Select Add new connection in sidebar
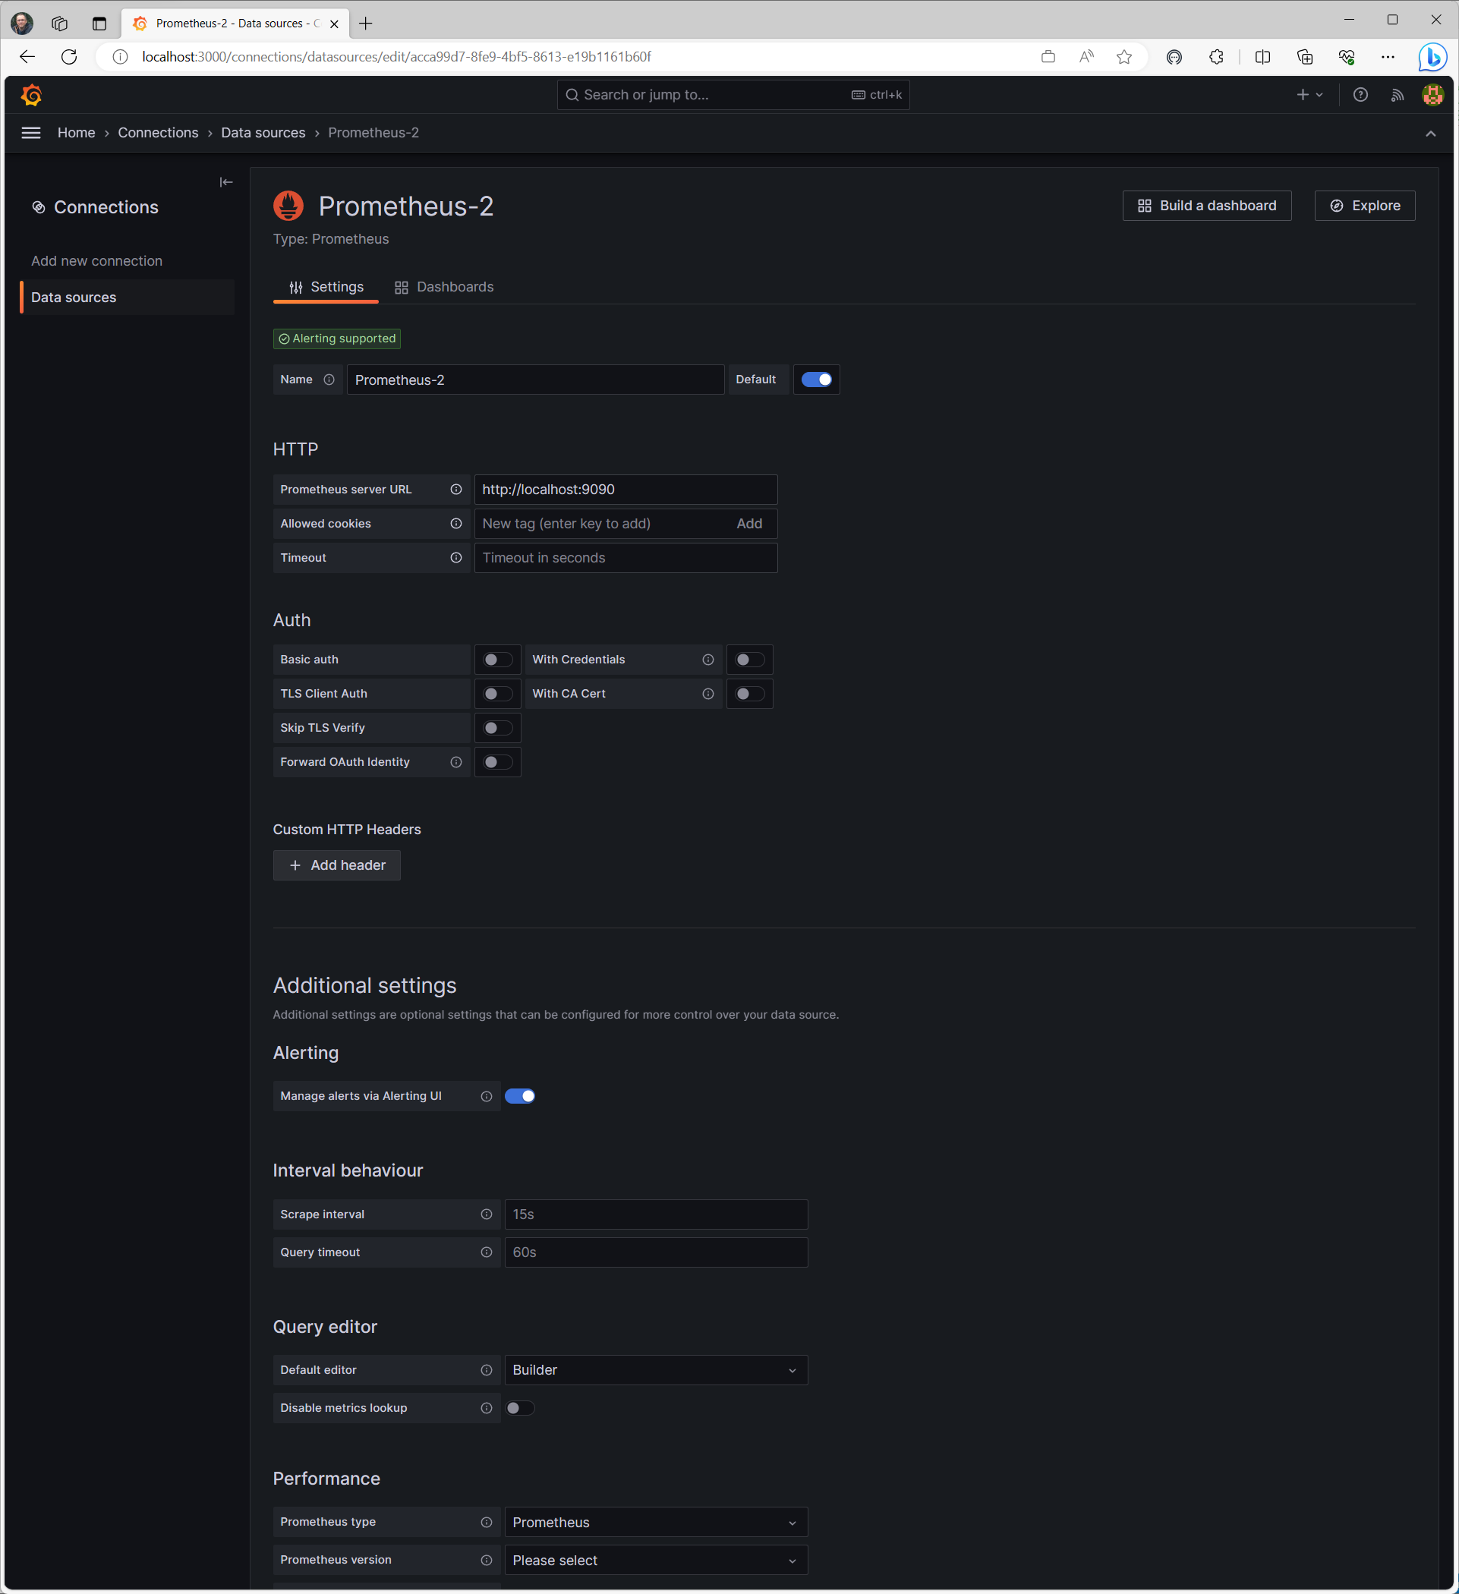 pos(96,261)
